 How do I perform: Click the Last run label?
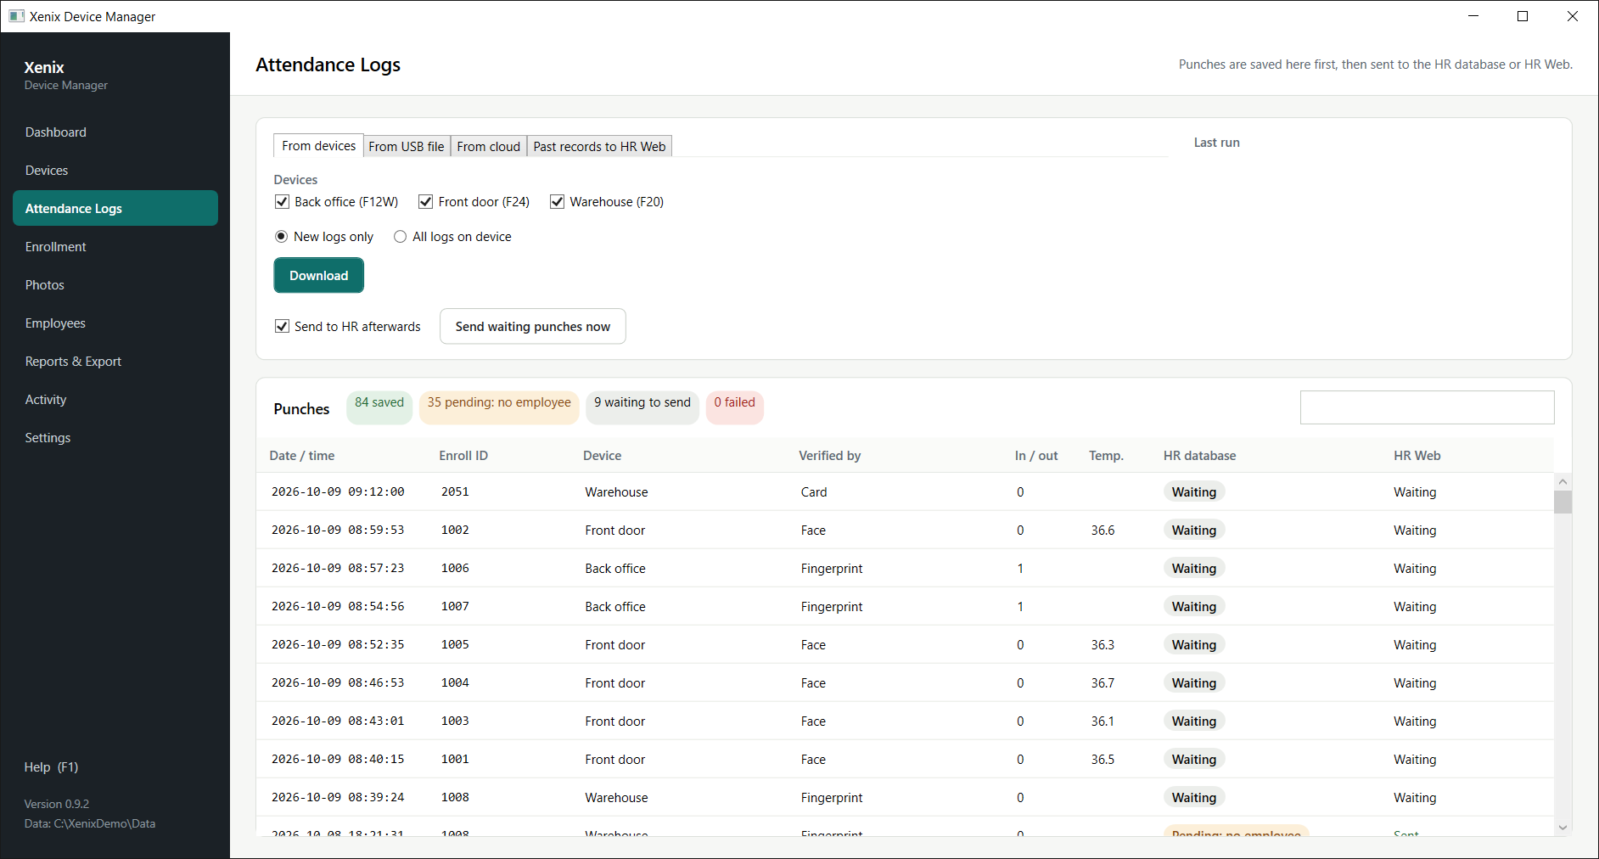pos(1217,143)
